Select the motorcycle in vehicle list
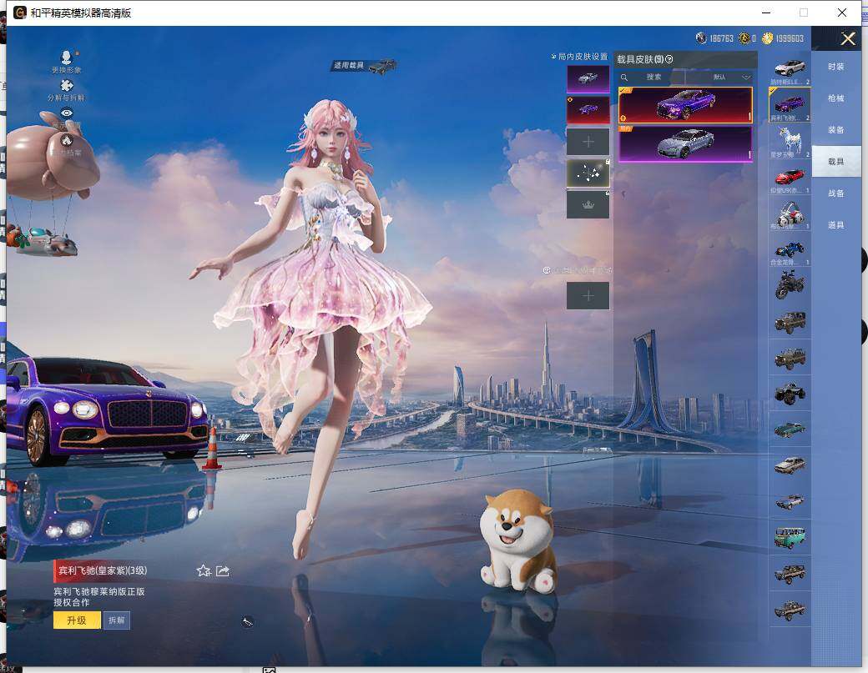Viewport: 868px width, 673px height. tap(790, 284)
